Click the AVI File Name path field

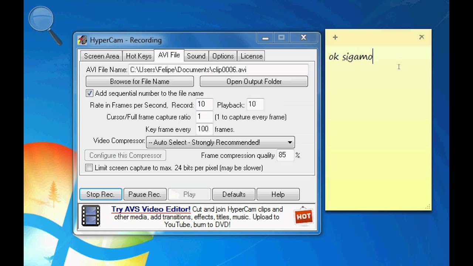(x=218, y=69)
